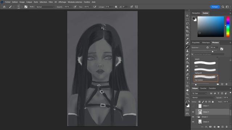Image resolution: width=232 pixels, height=130 pixels.
Task: Show the hidden Calque 7 layer
Action: (x=193, y=106)
